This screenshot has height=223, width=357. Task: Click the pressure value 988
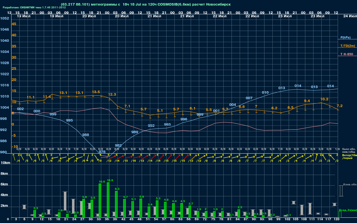pos(86,135)
